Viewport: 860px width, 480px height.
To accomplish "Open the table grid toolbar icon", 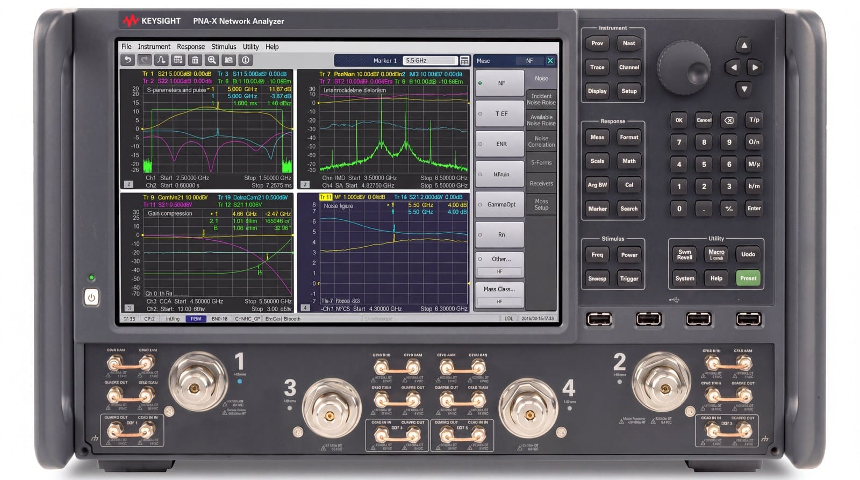I will (178, 60).
